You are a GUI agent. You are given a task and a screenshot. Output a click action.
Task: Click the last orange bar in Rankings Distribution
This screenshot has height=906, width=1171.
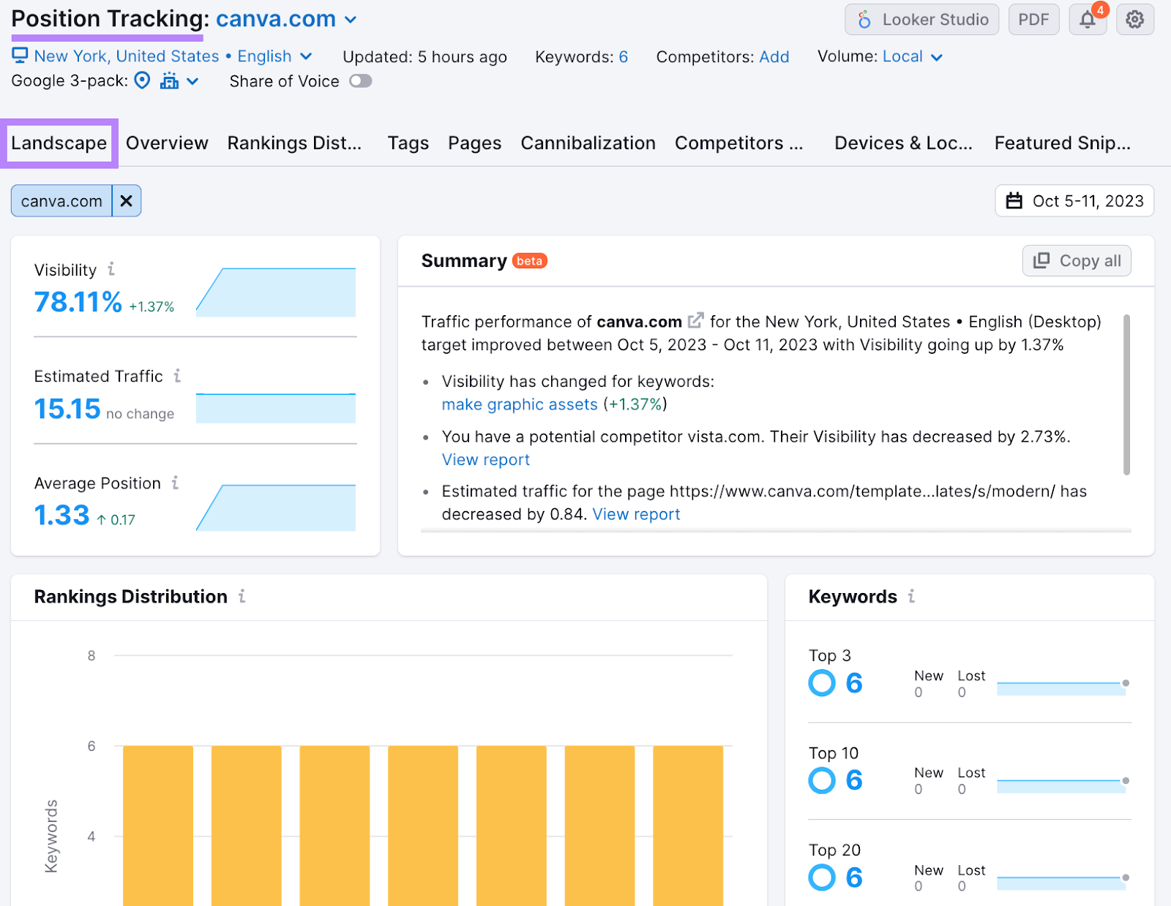(x=688, y=826)
